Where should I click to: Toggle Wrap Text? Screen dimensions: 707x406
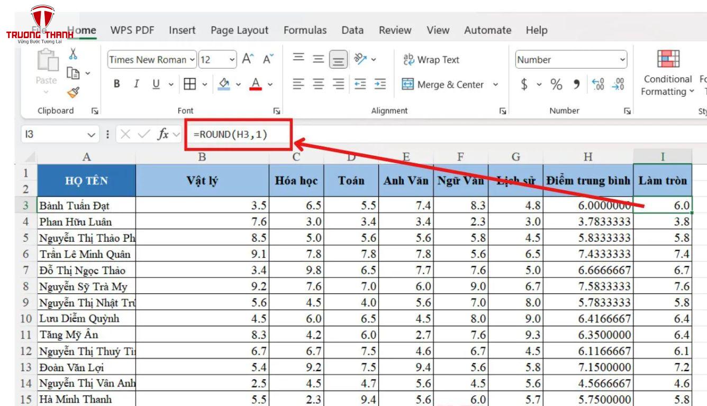[431, 60]
